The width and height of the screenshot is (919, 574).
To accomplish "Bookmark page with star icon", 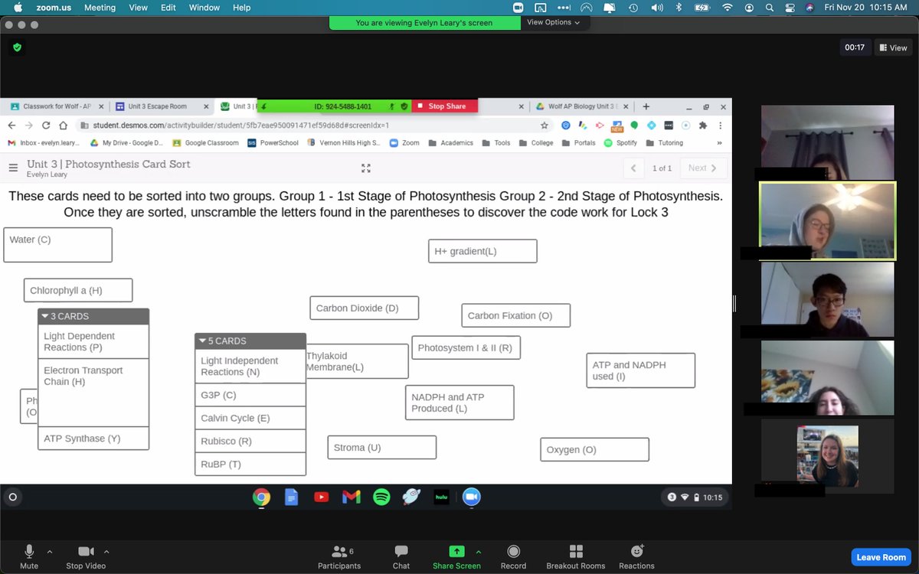I will pyautogui.click(x=544, y=126).
